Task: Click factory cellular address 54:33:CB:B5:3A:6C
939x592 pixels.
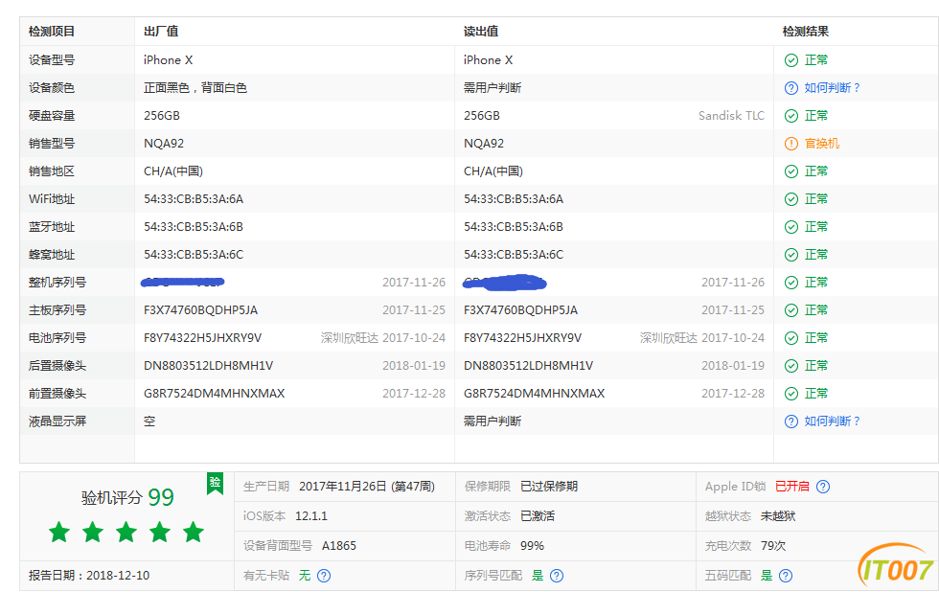Action: (194, 255)
